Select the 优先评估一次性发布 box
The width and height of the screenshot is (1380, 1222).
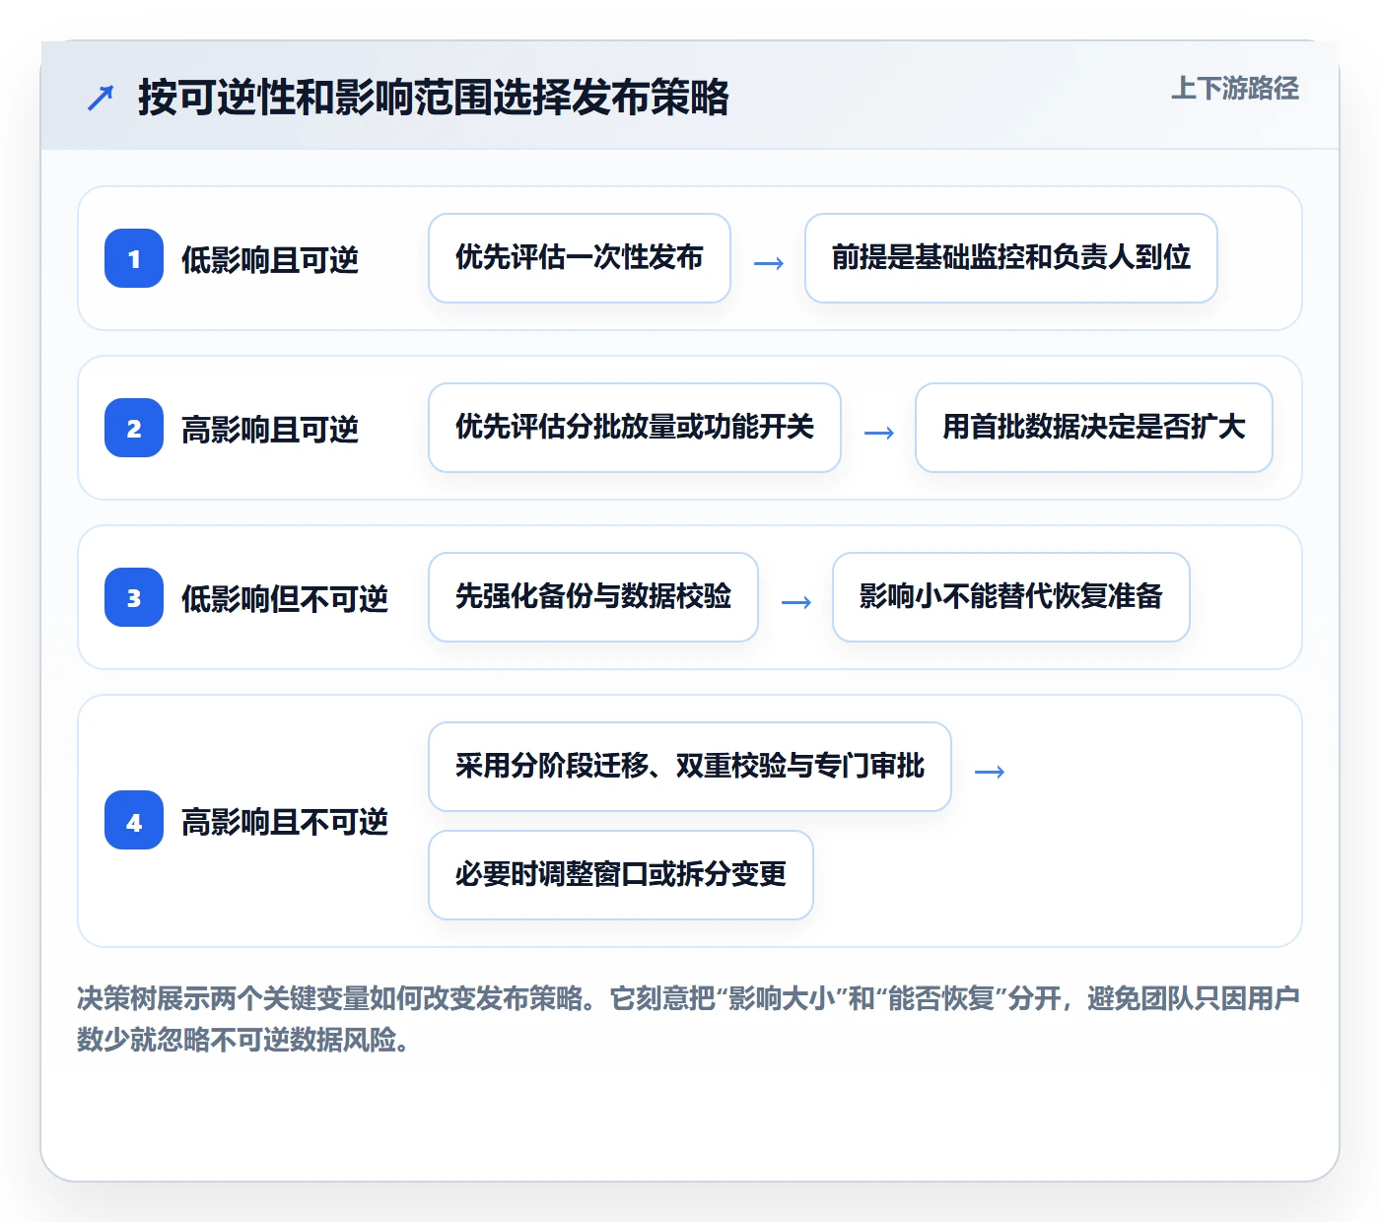pos(580,258)
